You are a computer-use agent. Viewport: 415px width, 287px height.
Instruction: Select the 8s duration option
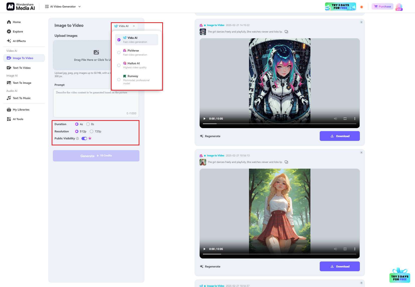point(88,124)
